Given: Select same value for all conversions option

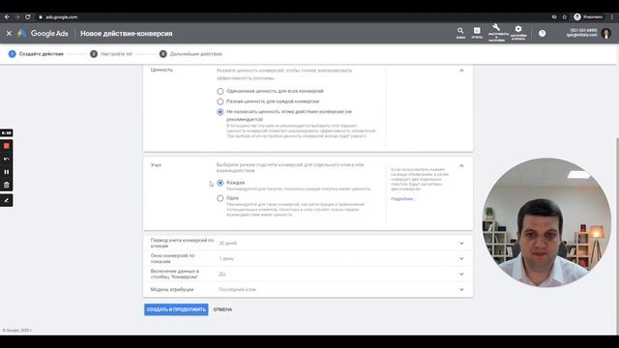Looking at the screenshot, I should tap(221, 91).
